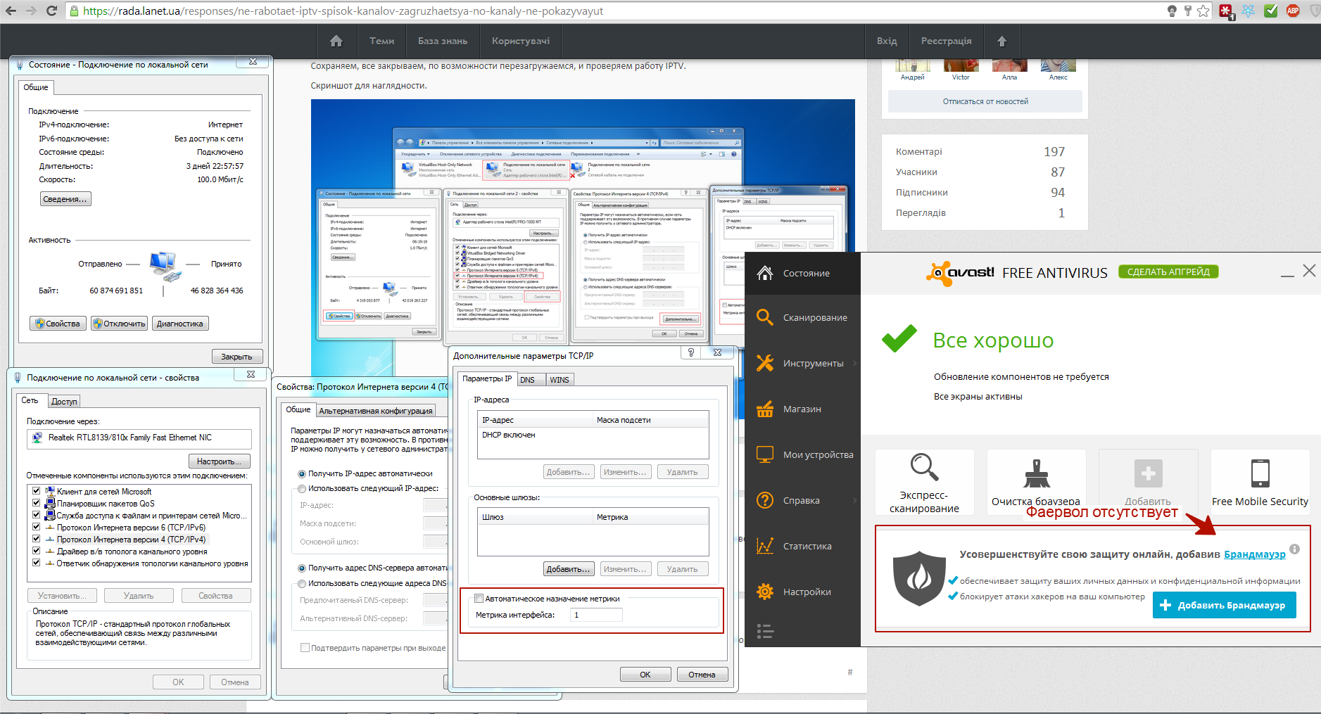Viewport: 1321px width, 714px height.
Task: Click the up arrow icon in navbar
Action: 1001,41
